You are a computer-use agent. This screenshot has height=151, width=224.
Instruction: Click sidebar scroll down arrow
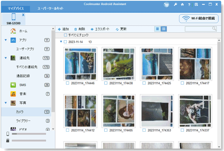click(53, 129)
